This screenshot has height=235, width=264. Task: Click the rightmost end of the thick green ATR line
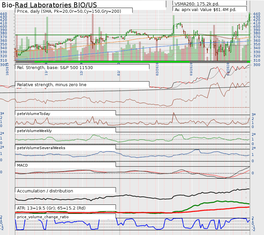pos(249,204)
